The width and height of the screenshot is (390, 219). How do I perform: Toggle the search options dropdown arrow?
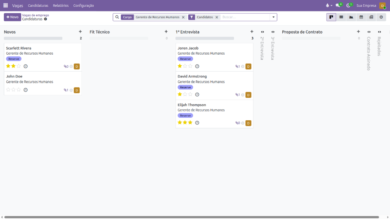point(273,17)
